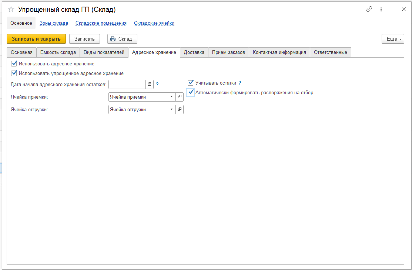Uncheck Использовать упрощенное адресное хранение
The width and height of the screenshot is (412, 270).
[x=14, y=73]
